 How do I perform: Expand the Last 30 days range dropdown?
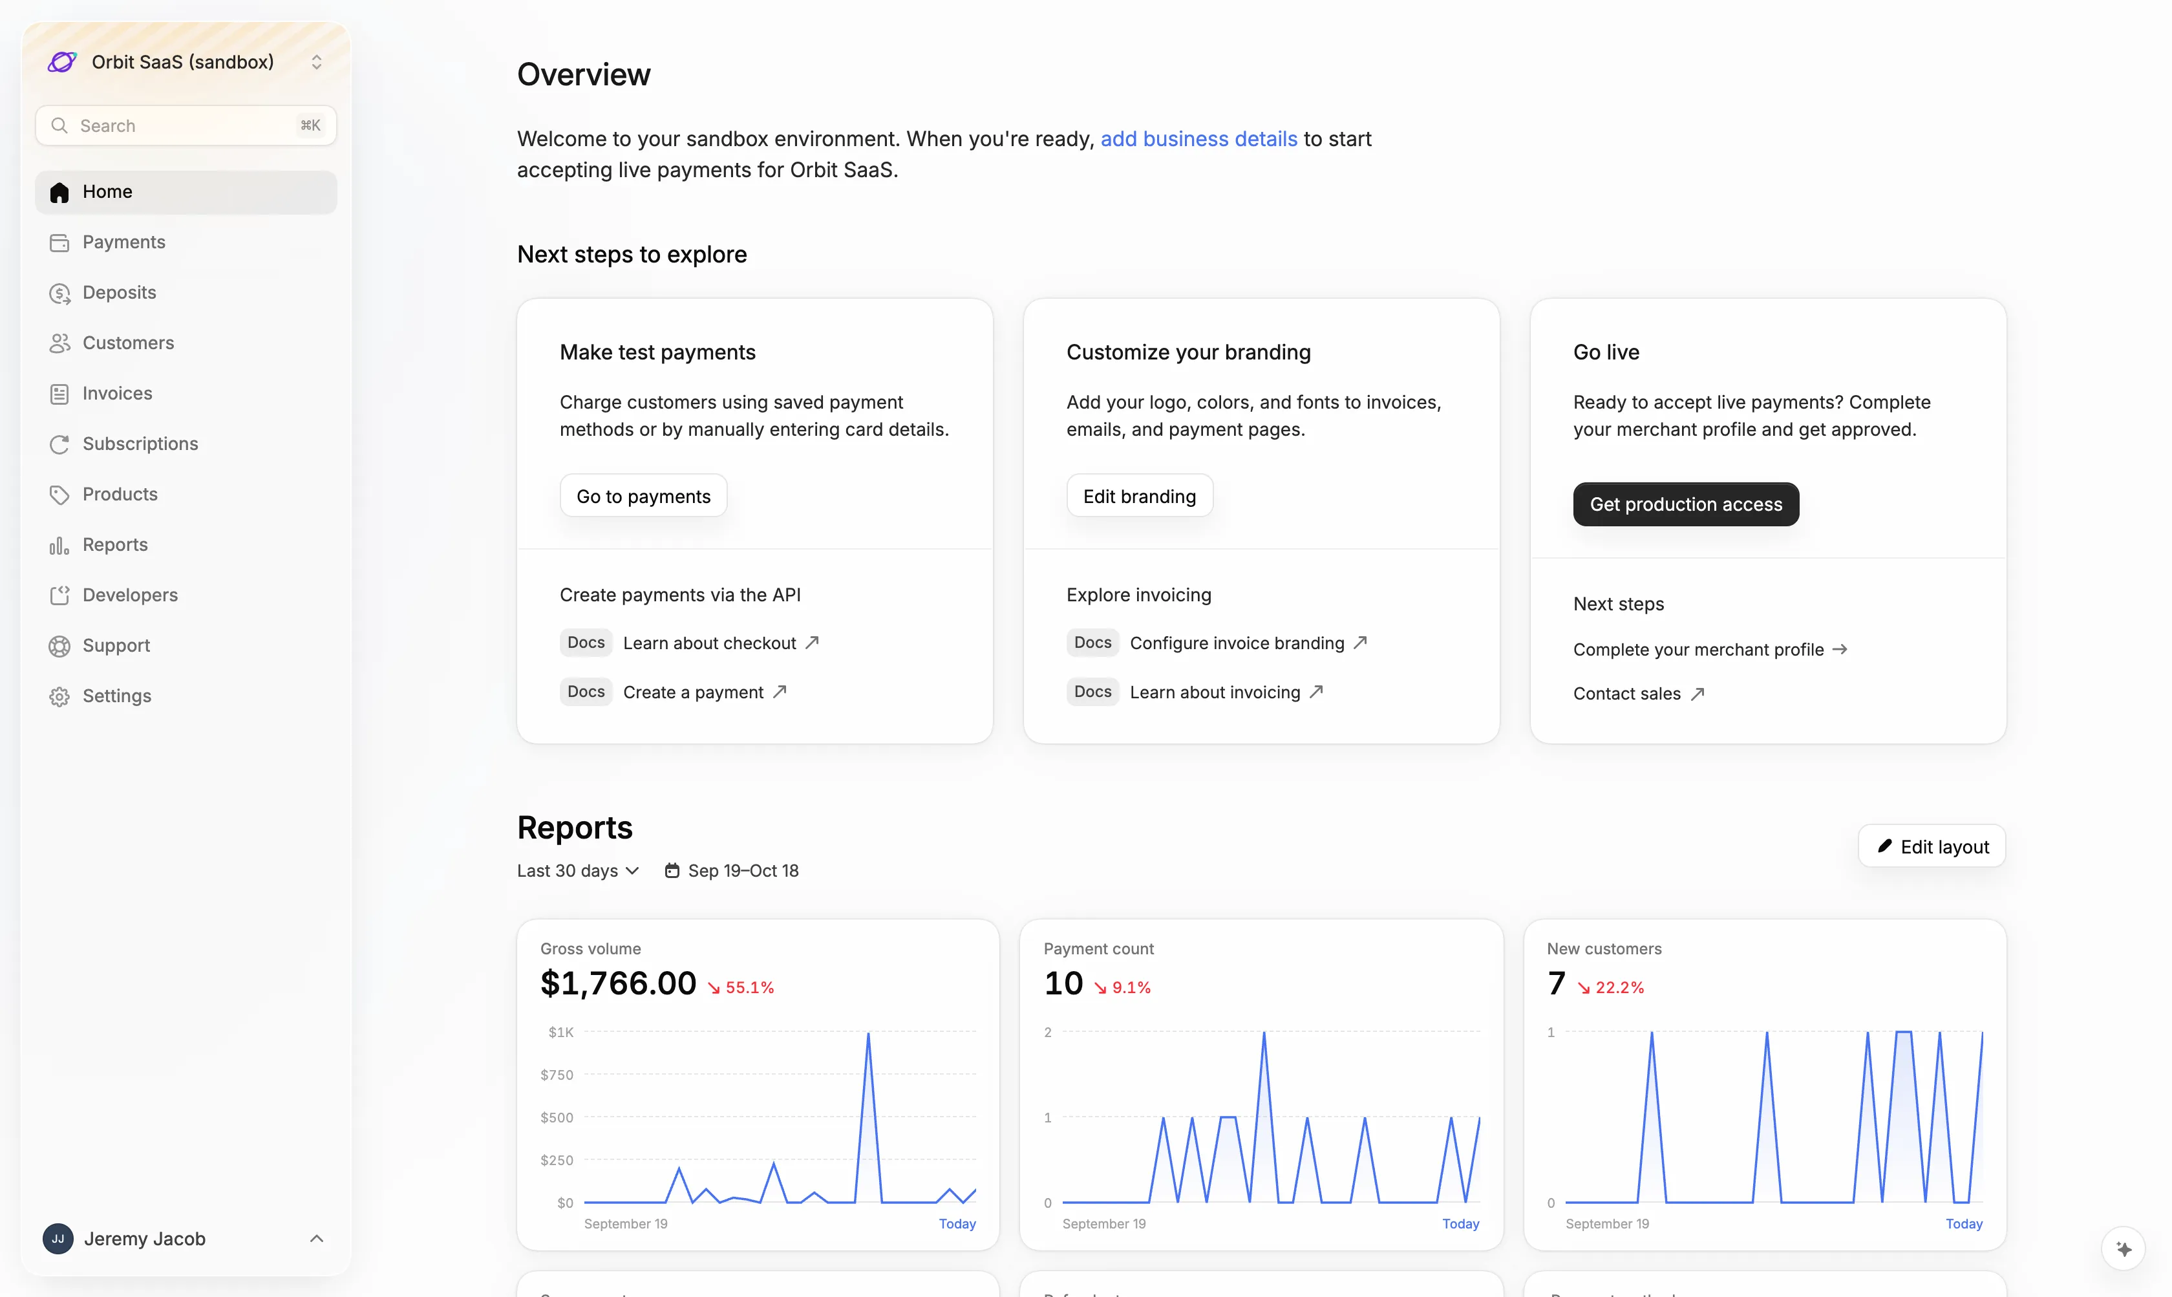(579, 870)
